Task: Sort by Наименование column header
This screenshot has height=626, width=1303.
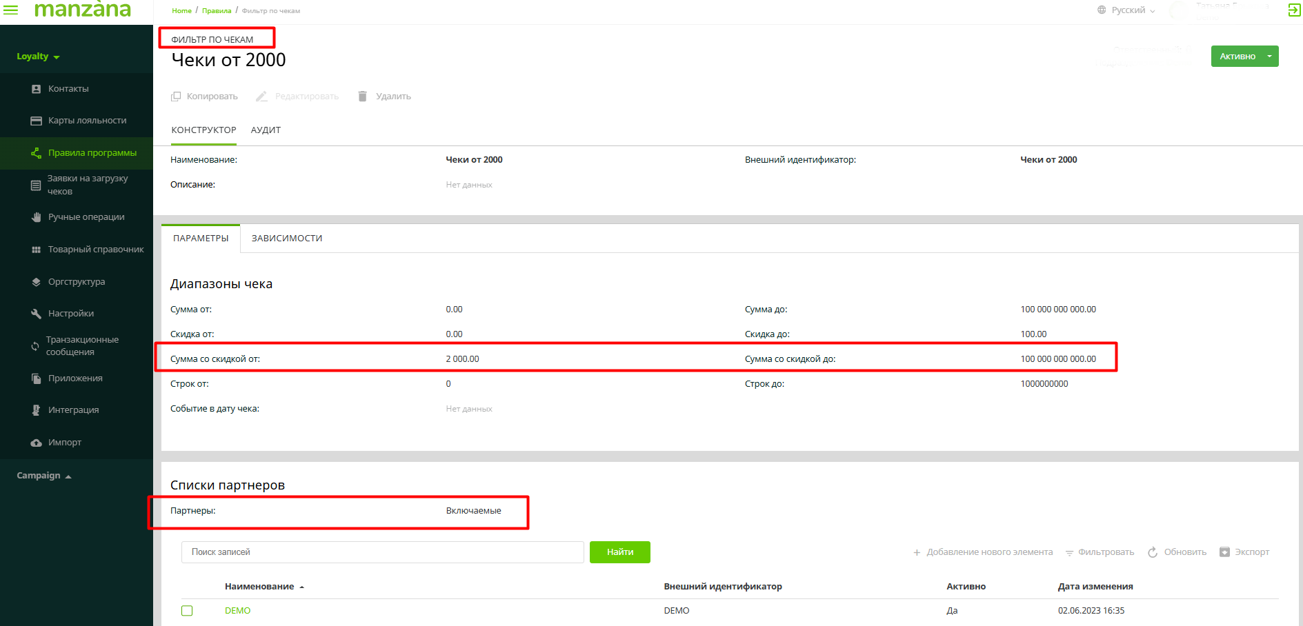Action: click(x=259, y=587)
